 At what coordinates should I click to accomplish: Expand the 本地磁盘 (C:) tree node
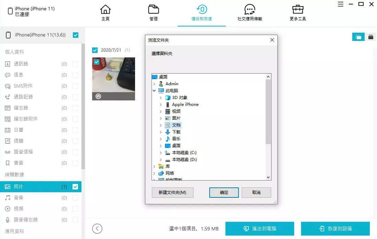[x=160, y=153]
